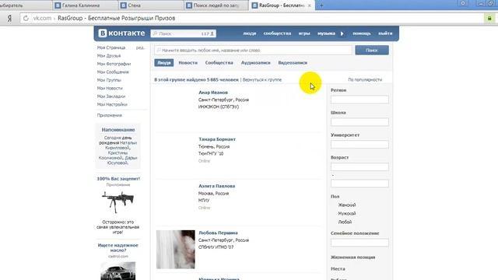Open Мои Фотографии in sidebar
The image size is (498, 280).
click(x=114, y=64)
